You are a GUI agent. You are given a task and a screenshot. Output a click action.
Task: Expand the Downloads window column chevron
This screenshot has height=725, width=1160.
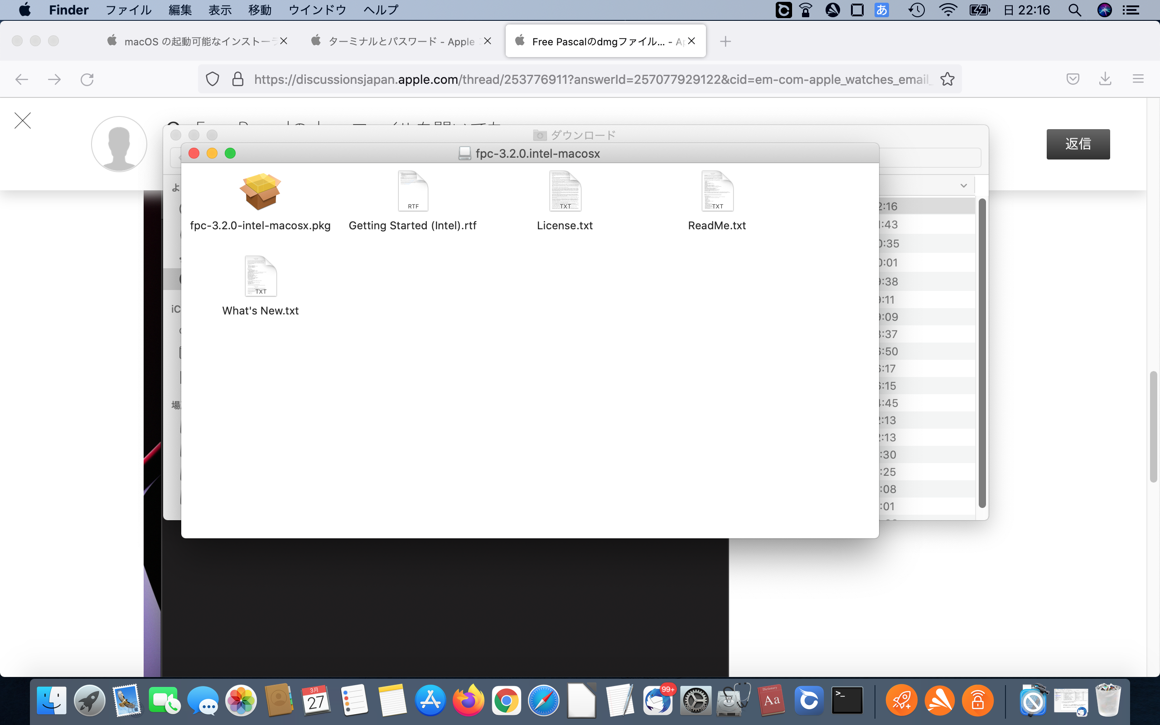[963, 186]
